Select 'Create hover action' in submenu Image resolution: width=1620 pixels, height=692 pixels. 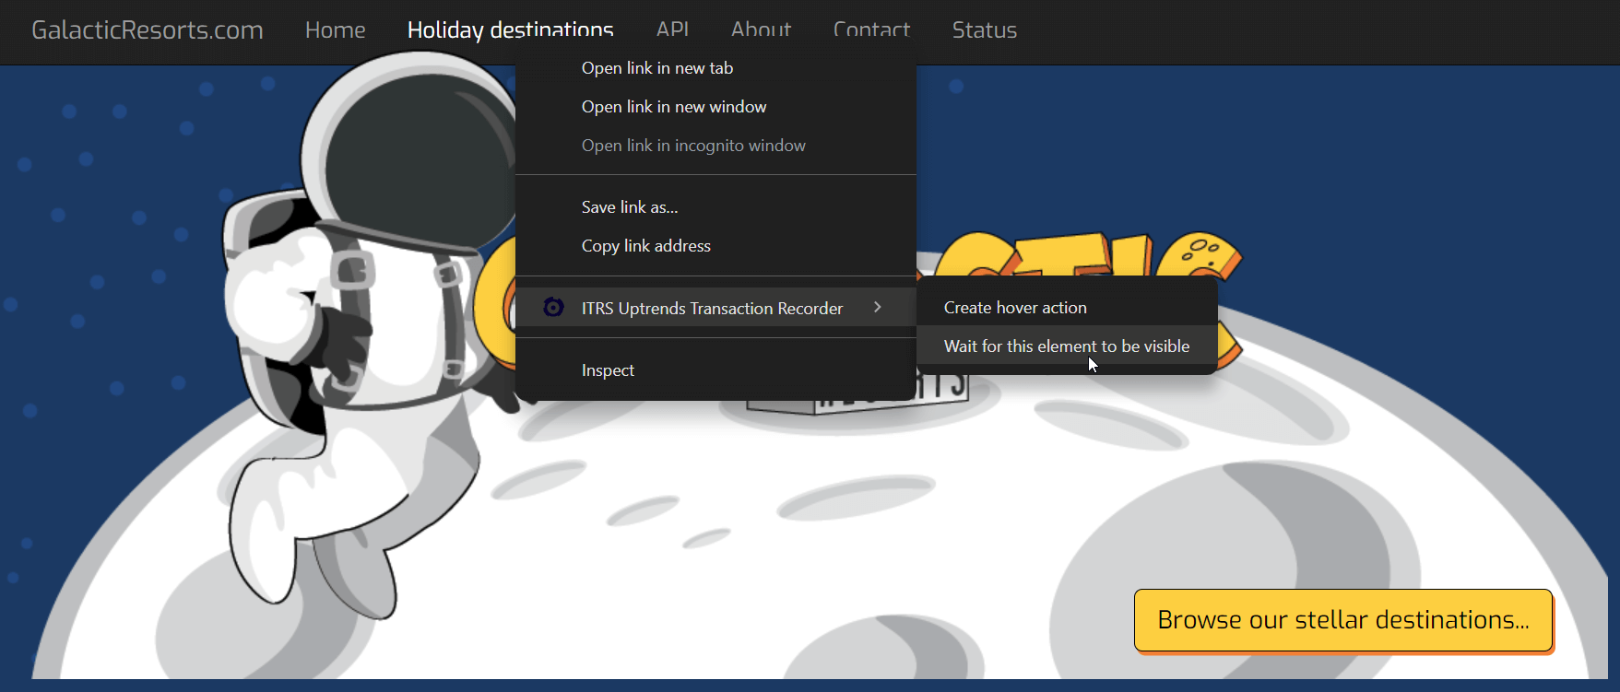coord(1014,308)
